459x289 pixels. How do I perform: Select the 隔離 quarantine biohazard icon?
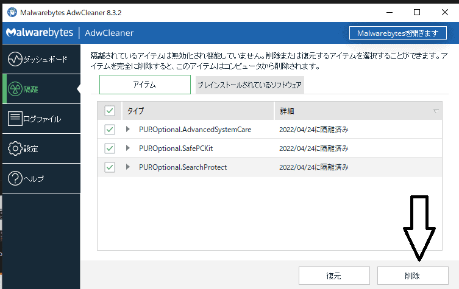[x=15, y=89]
